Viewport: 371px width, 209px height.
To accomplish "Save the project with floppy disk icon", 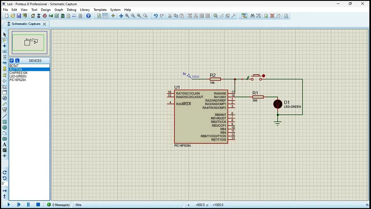I will click(19, 16).
